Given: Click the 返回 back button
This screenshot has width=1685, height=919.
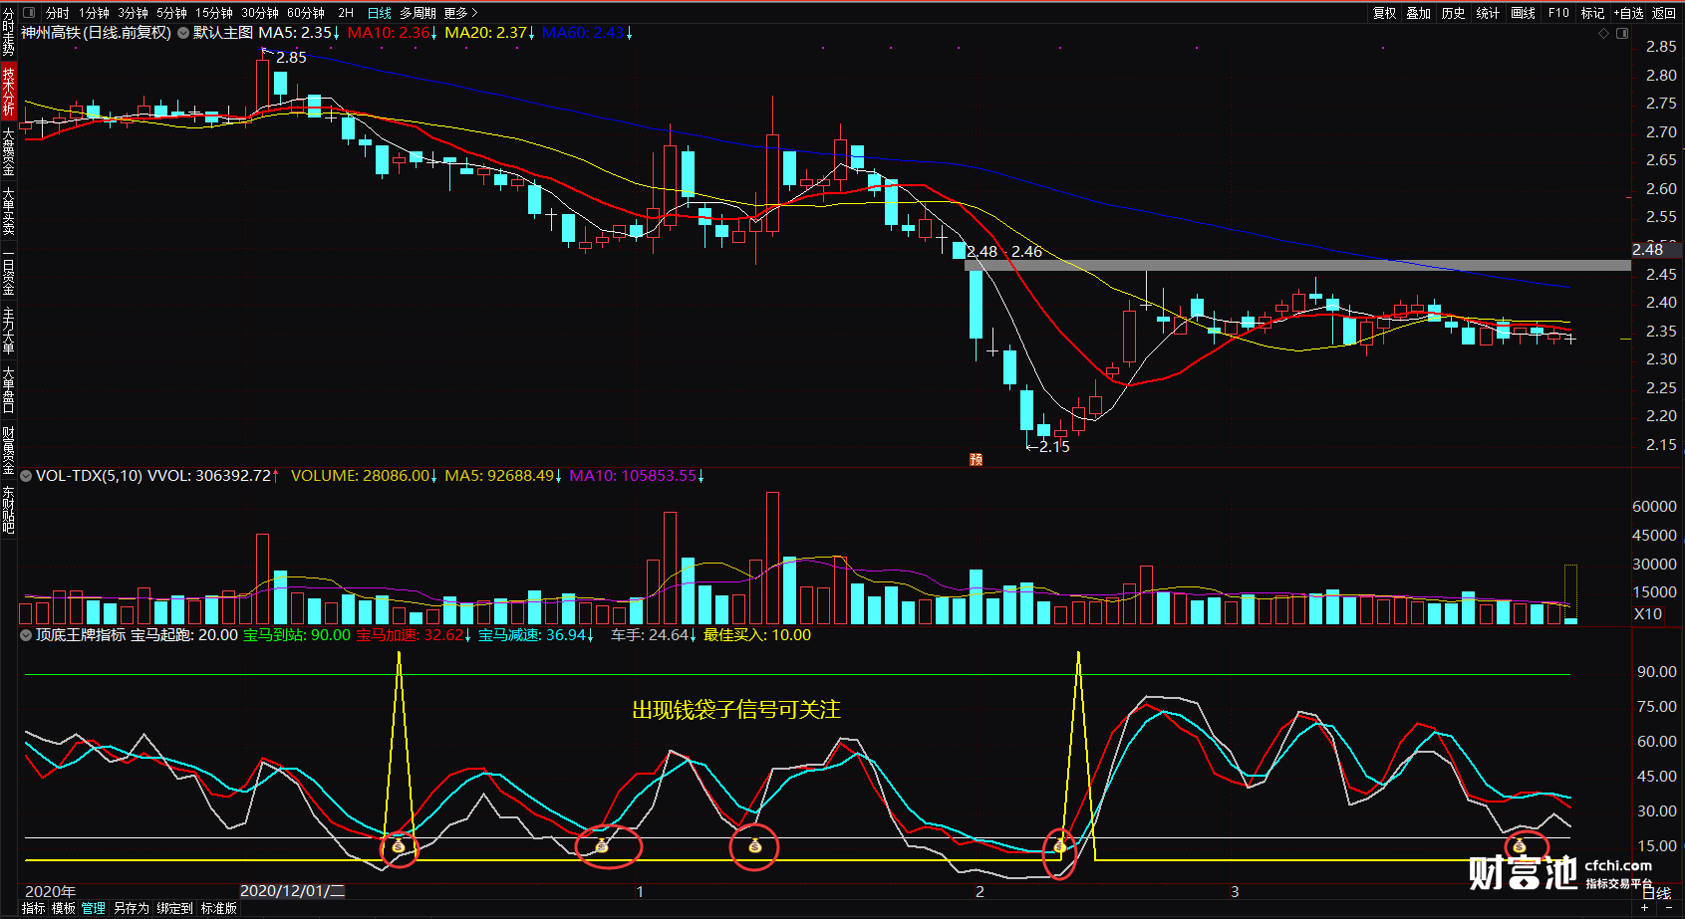Looking at the screenshot, I should pyautogui.click(x=1663, y=13).
